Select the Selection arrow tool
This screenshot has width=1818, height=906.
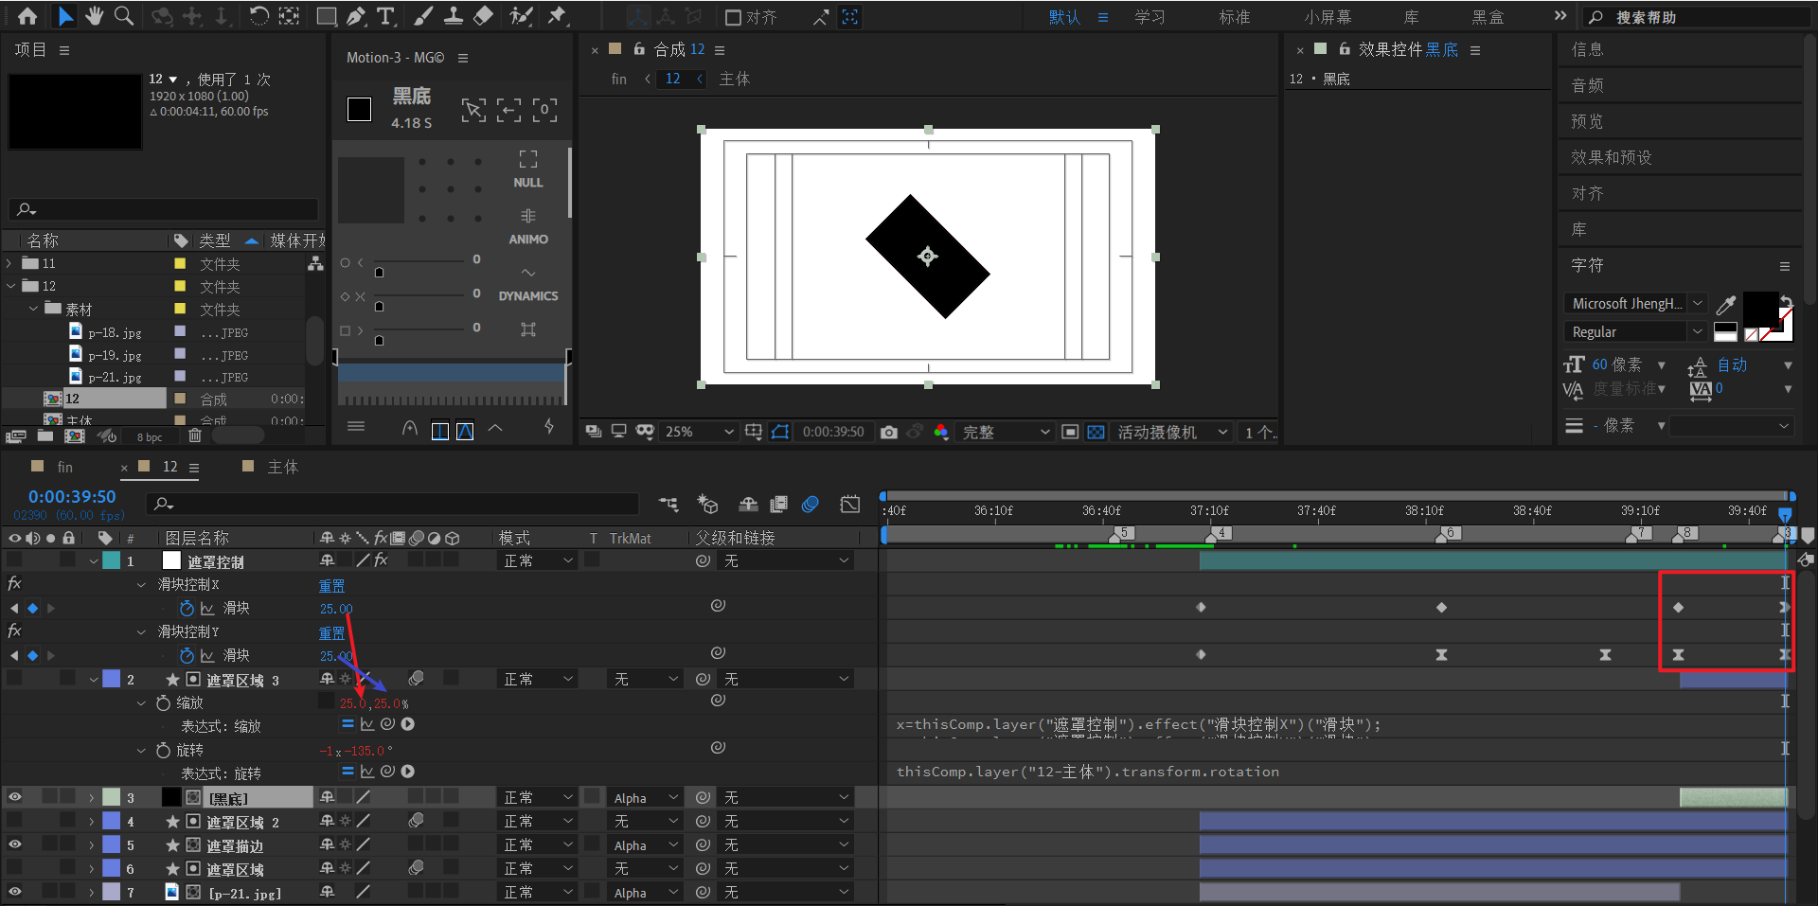click(64, 16)
